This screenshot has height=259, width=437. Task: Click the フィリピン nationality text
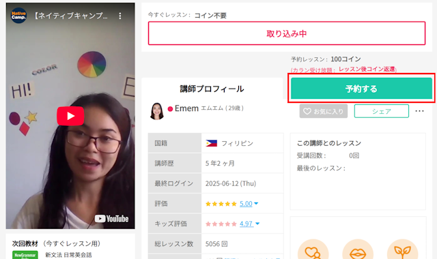[237, 143]
